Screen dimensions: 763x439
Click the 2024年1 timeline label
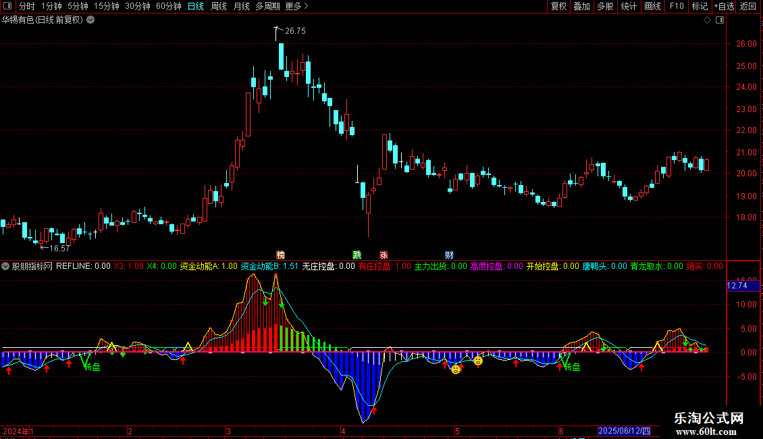coord(18,431)
